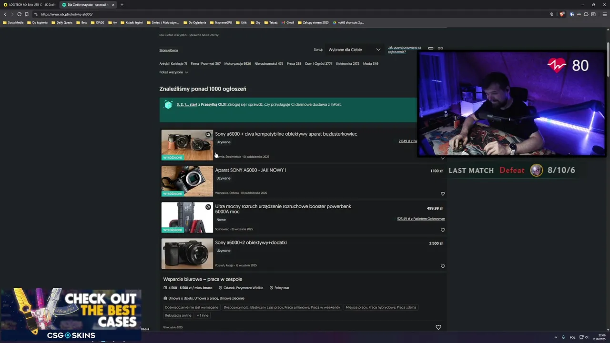
Task: Reload the OLX page
Action: pyautogui.click(x=20, y=14)
